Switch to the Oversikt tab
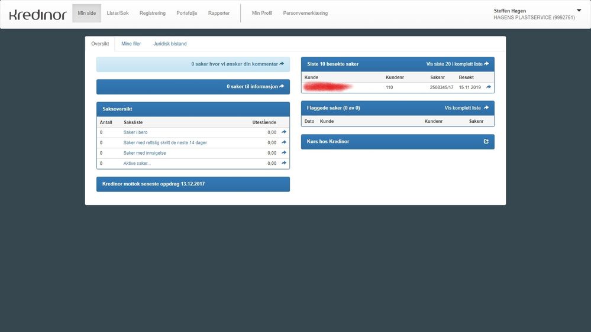591x332 pixels. pos(100,44)
